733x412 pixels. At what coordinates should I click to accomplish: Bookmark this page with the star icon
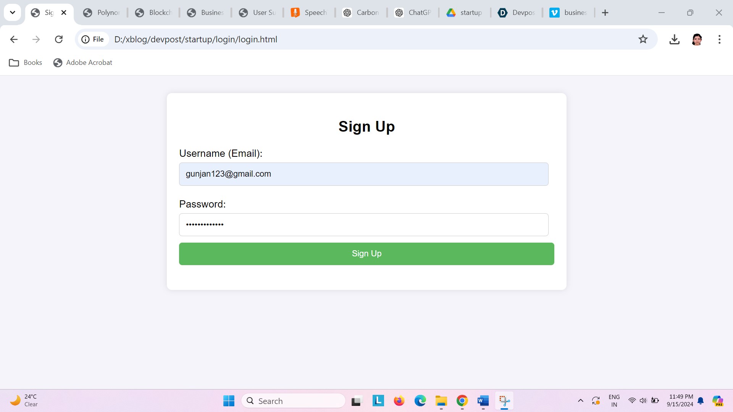coord(643,39)
